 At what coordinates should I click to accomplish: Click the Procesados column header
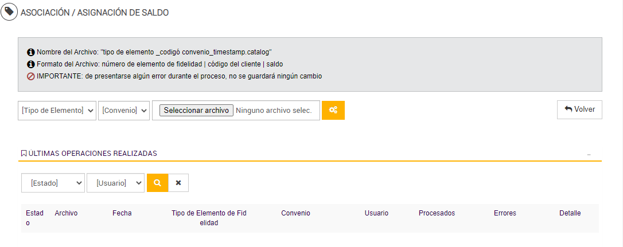coord(437,213)
